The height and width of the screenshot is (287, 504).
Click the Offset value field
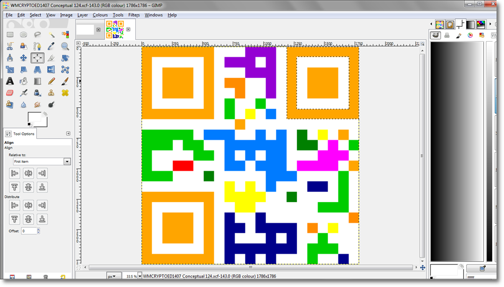[29, 231]
